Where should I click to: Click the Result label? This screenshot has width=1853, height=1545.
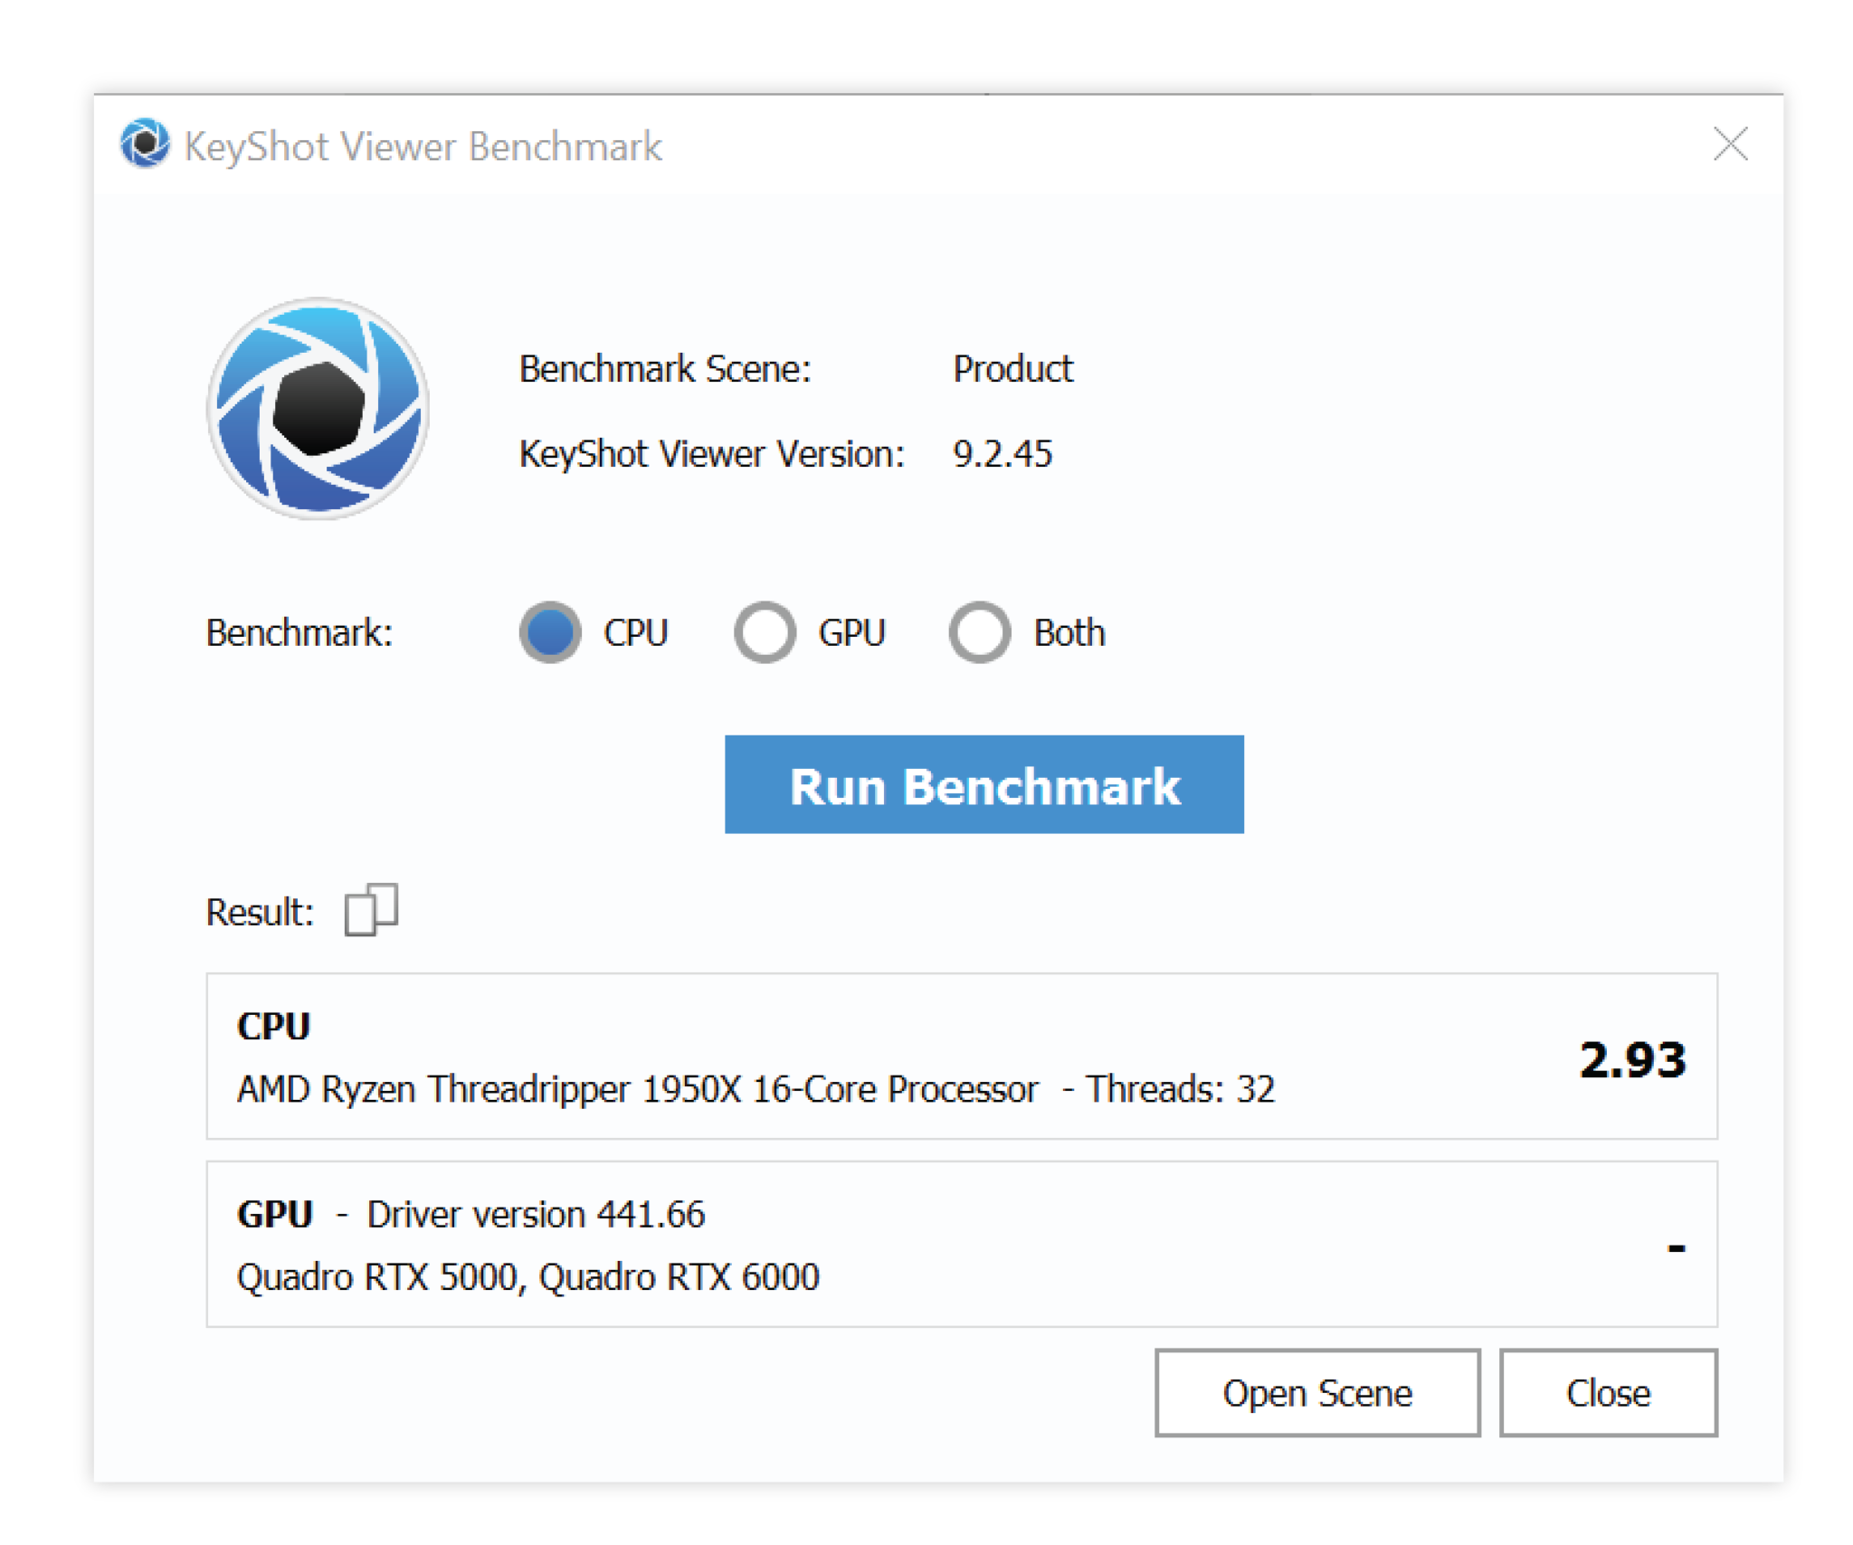(x=260, y=911)
